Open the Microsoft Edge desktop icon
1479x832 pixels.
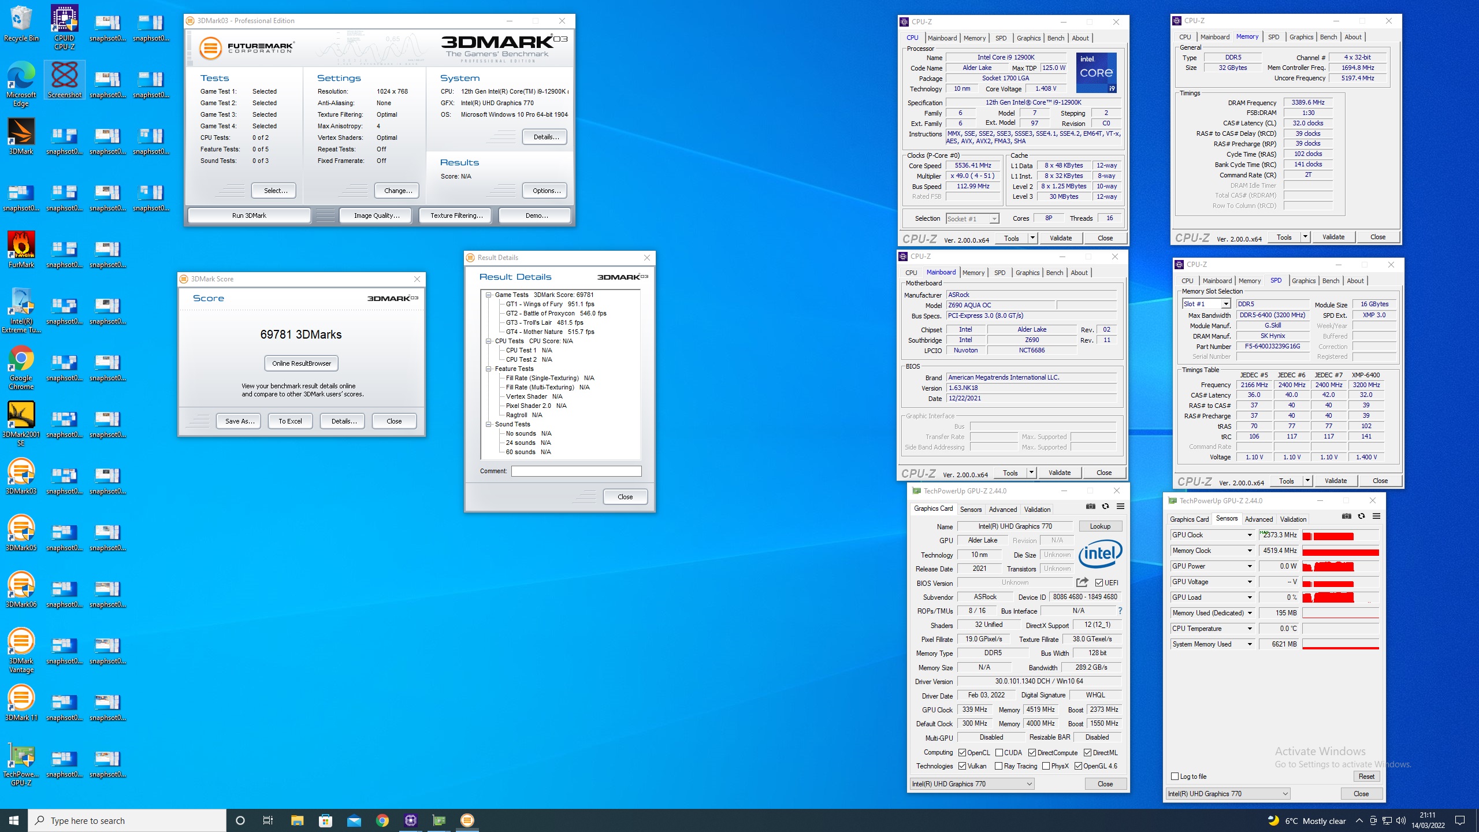tap(21, 84)
